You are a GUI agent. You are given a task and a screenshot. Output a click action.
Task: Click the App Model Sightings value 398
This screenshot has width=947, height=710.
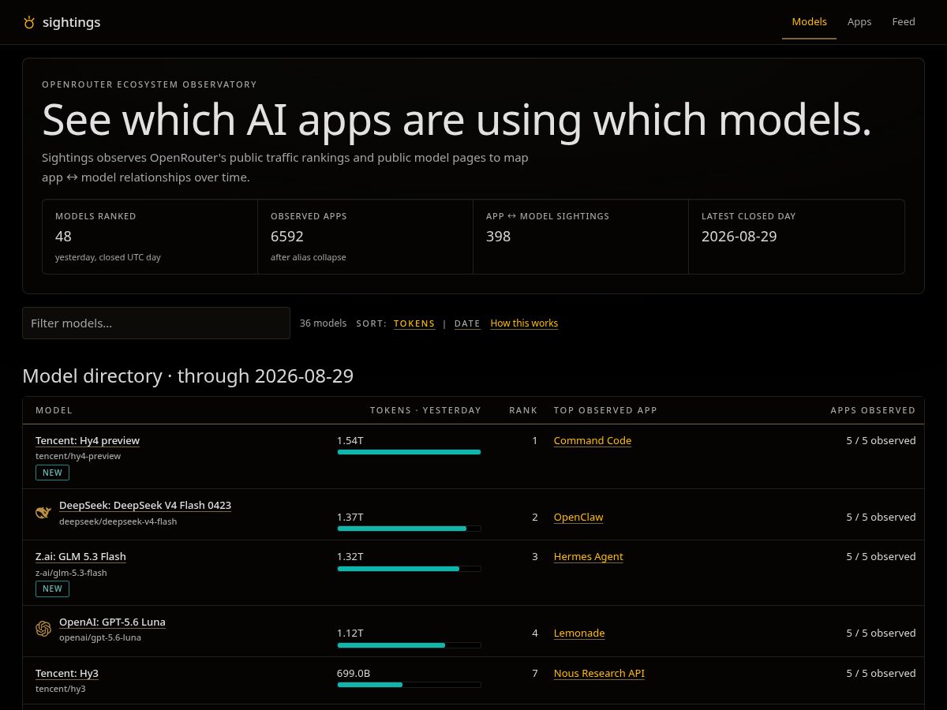(498, 237)
